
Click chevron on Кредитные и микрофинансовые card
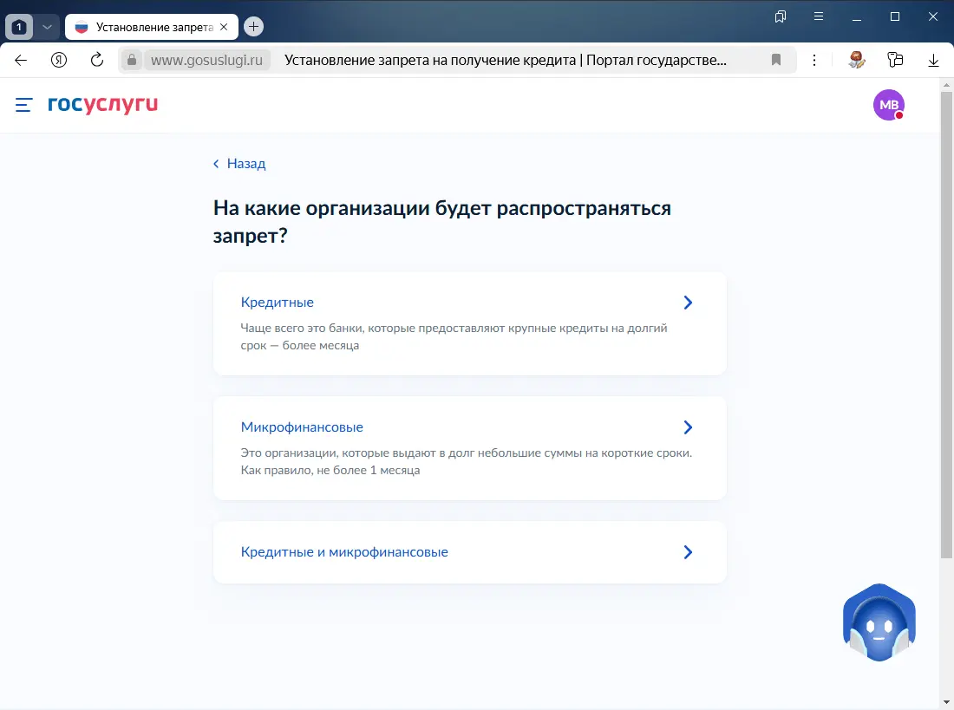[x=688, y=552]
